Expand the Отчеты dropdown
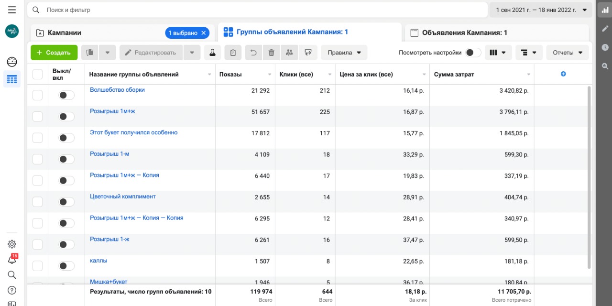The width and height of the screenshot is (612, 306). (x=567, y=53)
